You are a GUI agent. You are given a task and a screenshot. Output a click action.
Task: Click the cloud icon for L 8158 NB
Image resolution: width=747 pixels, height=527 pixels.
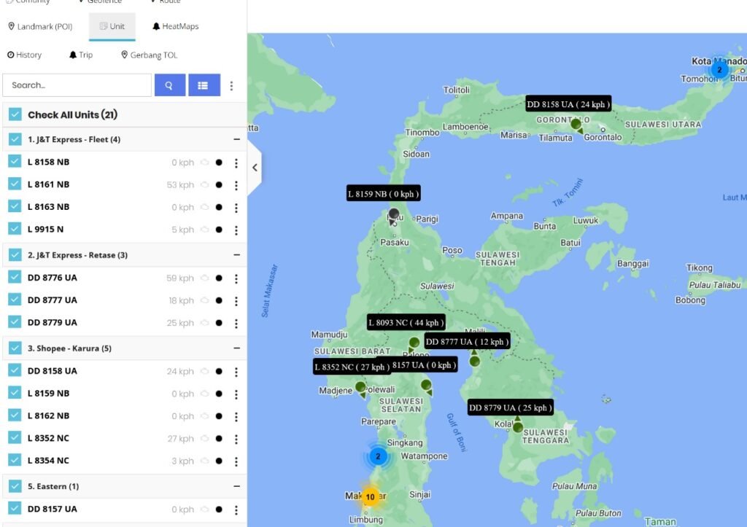(205, 163)
